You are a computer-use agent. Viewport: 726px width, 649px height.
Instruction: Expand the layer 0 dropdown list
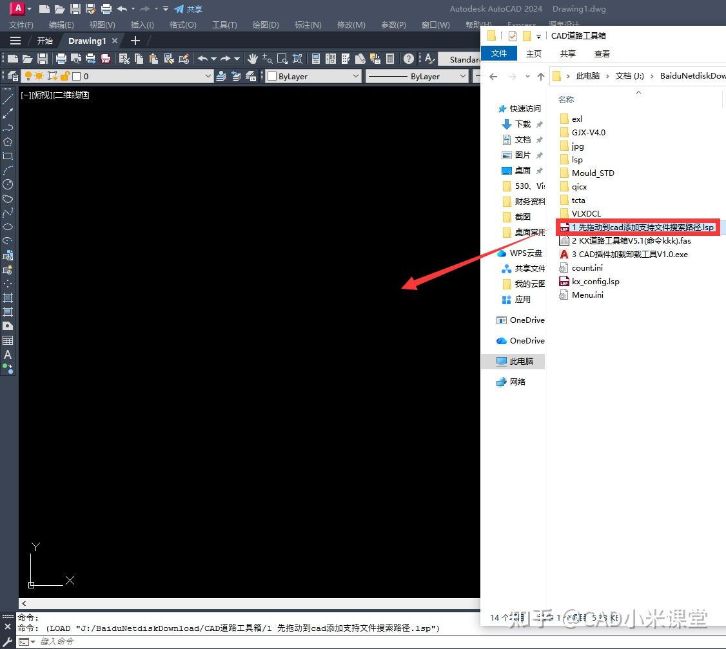208,76
